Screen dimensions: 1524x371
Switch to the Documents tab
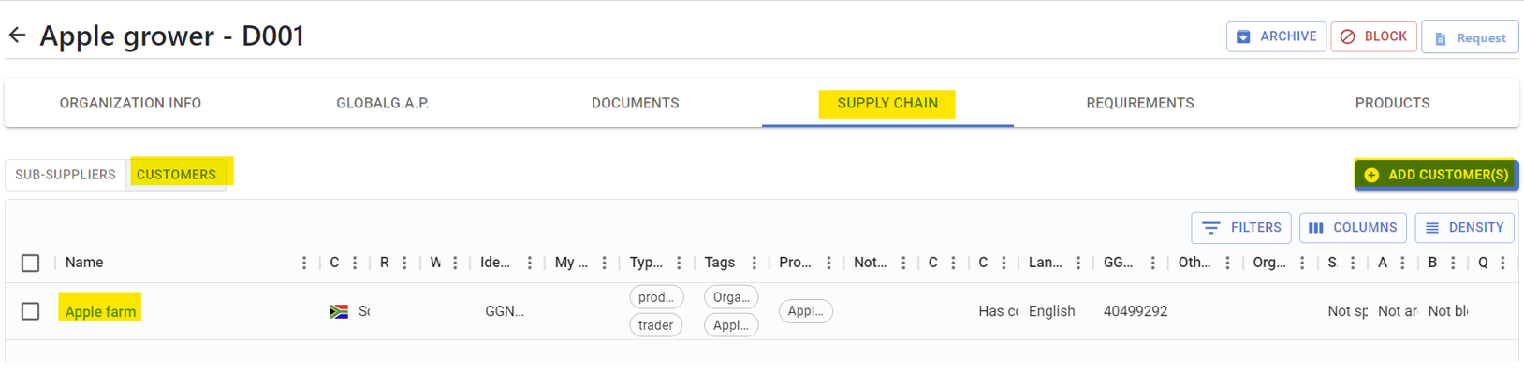[636, 103]
